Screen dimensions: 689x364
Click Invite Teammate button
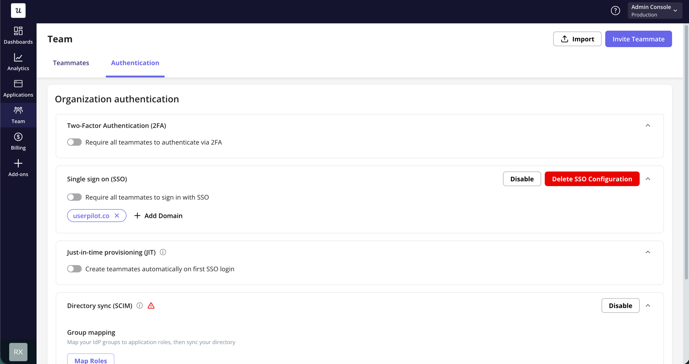[x=638, y=39]
